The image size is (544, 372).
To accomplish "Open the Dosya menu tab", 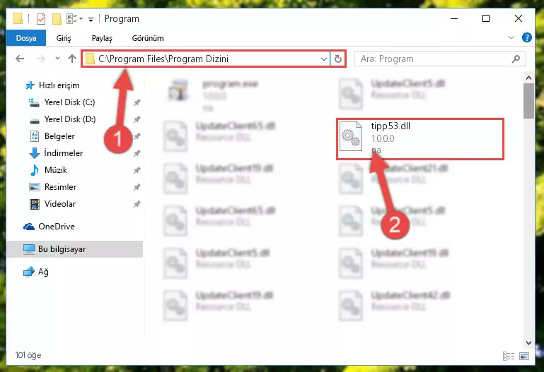I will coord(26,38).
